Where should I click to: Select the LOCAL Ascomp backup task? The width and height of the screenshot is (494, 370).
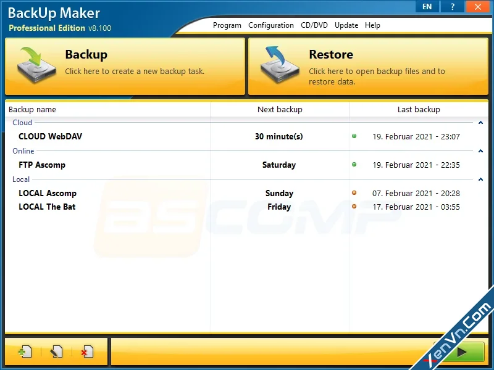pos(48,193)
